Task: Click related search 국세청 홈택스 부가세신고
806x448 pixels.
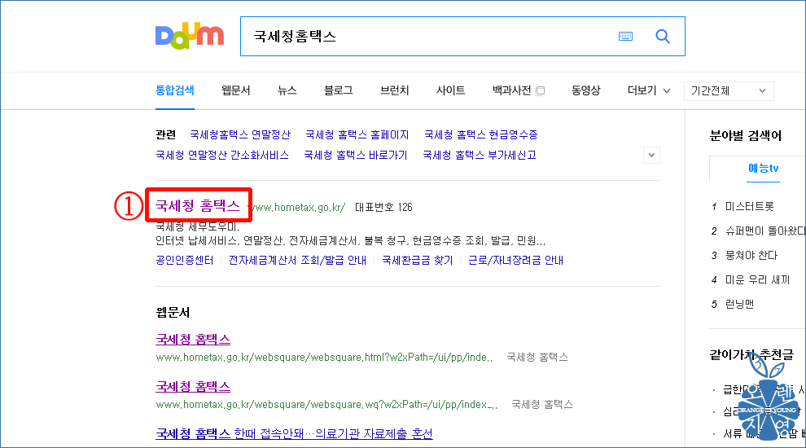Action: click(479, 156)
